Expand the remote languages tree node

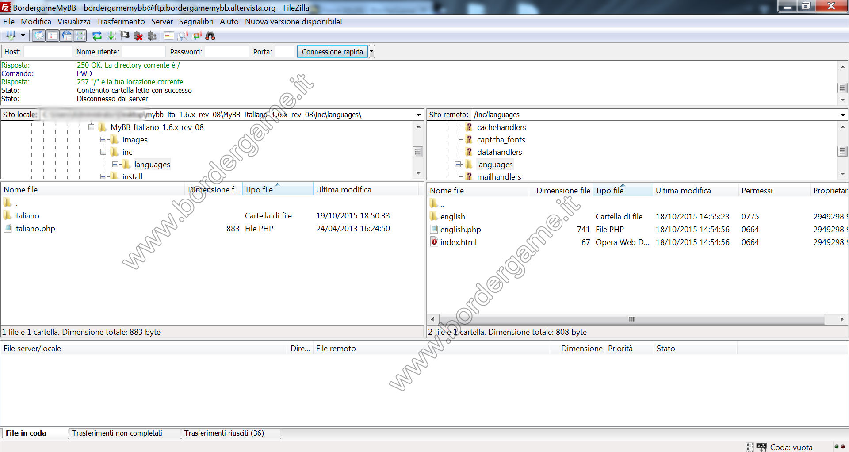[458, 164]
